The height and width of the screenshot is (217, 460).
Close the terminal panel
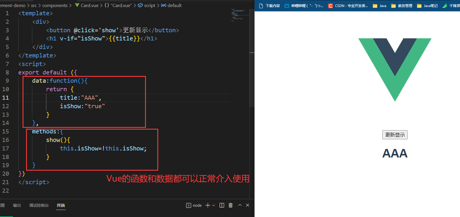tap(248, 205)
